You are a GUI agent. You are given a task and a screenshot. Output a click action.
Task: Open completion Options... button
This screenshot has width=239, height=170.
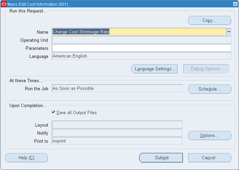click(x=209, y=135)
